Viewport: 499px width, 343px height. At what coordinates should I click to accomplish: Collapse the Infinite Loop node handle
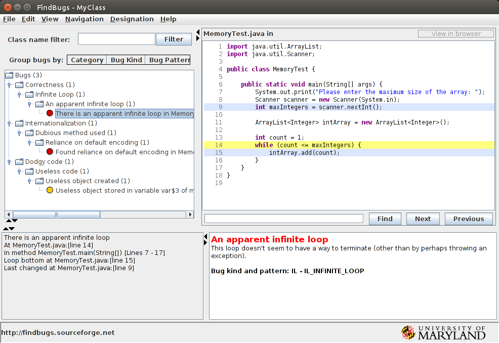point(19,95)
